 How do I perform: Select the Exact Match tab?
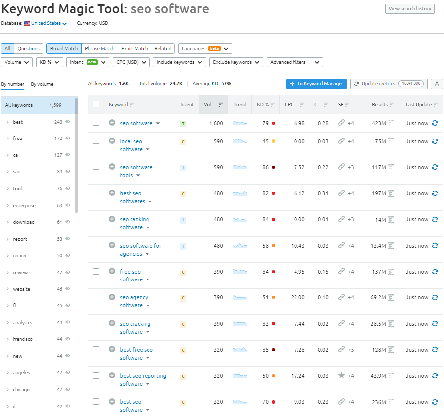point(135,49)
